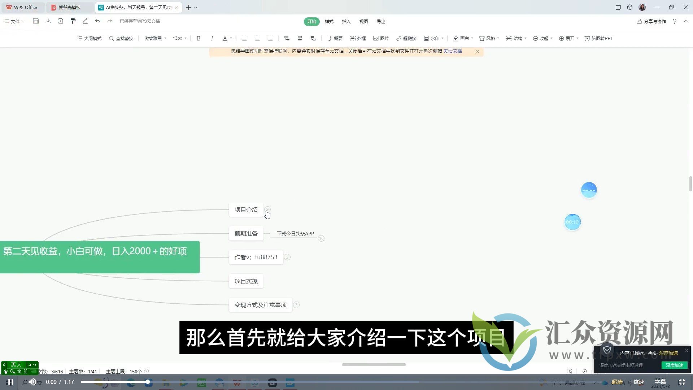Pause the video playback
This screenshot has height=390, width=693.
10,382
